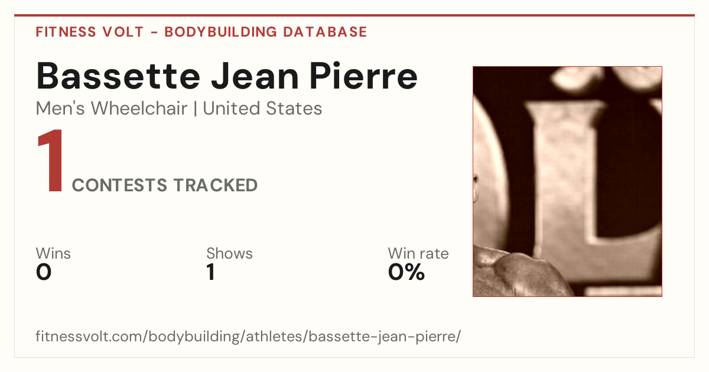Click the BODYBUILDING DATABASE header text

pos(266,32)
